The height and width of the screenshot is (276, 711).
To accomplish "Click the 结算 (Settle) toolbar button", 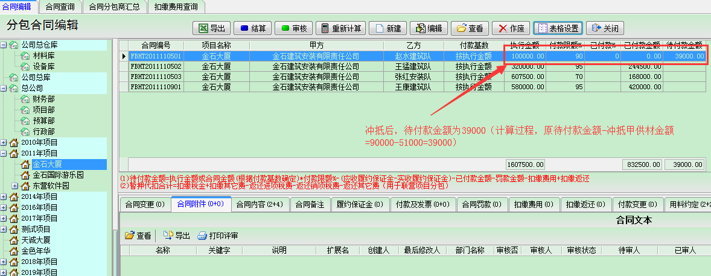I will click(252, 28).
